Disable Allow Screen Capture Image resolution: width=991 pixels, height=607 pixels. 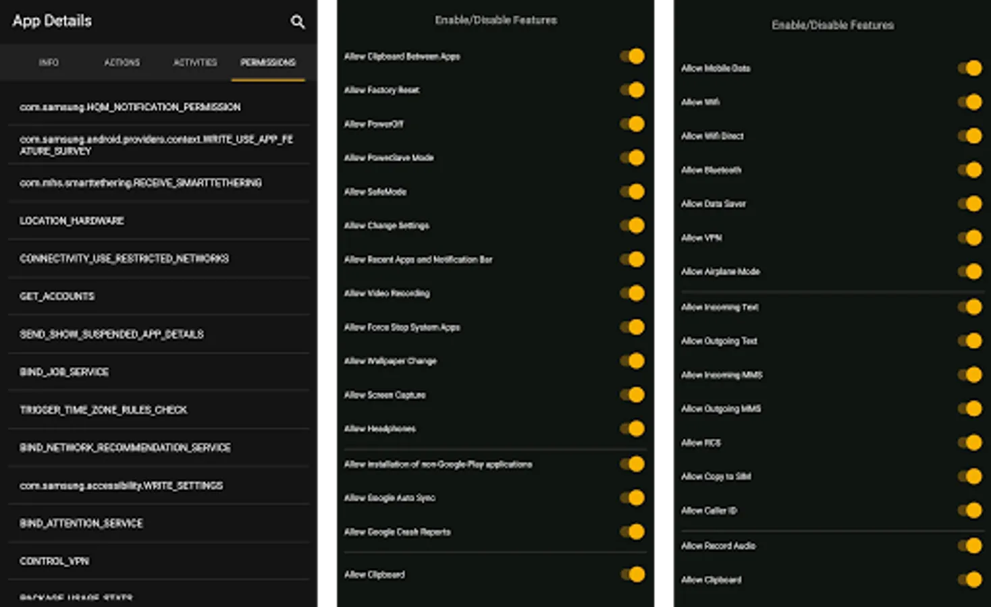pos(633,395)
